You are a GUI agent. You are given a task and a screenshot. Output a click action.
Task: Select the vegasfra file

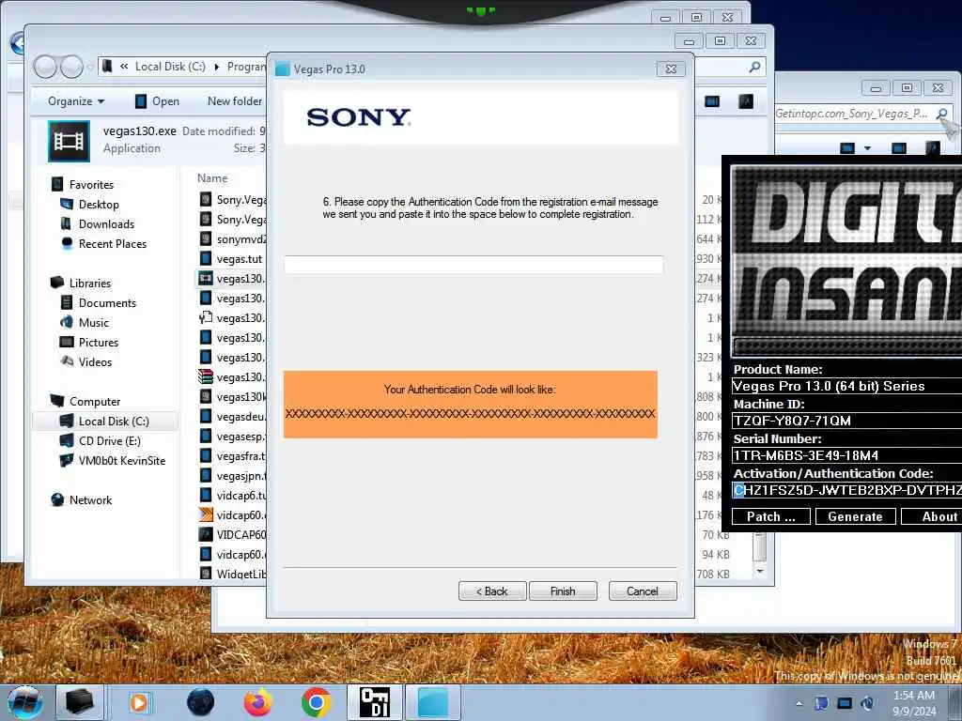(233, 455)
